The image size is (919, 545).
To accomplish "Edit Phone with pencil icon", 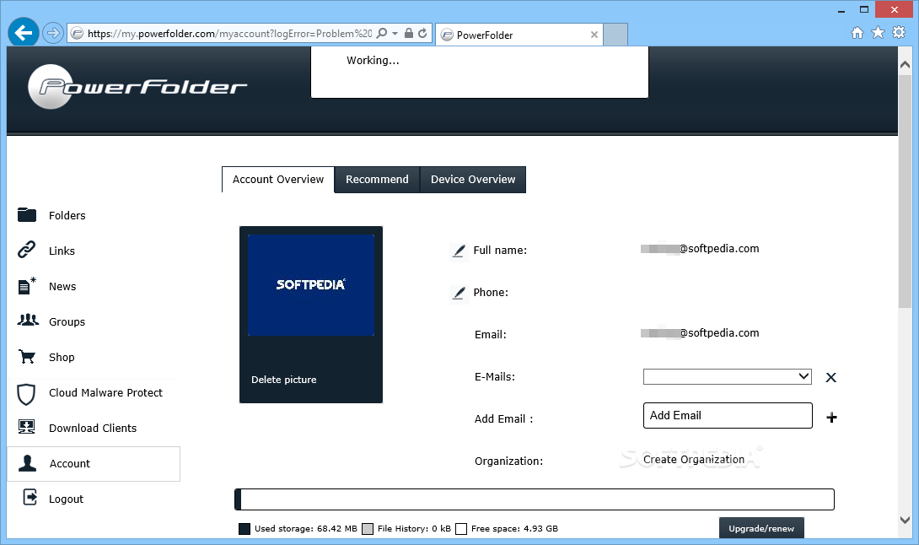I will coord(459,293).
